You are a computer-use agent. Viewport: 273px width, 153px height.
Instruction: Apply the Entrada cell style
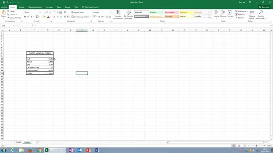click(x=171, y=17)
